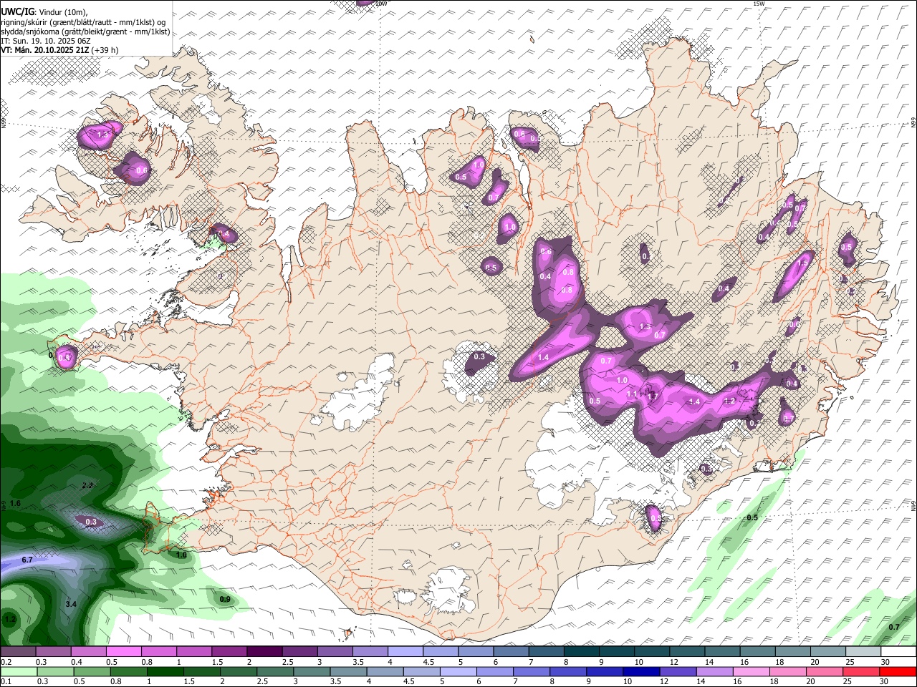Select the rain legend swatch between 0.5 and 0.8
The image size is (917, 687).
pos(92,672)
